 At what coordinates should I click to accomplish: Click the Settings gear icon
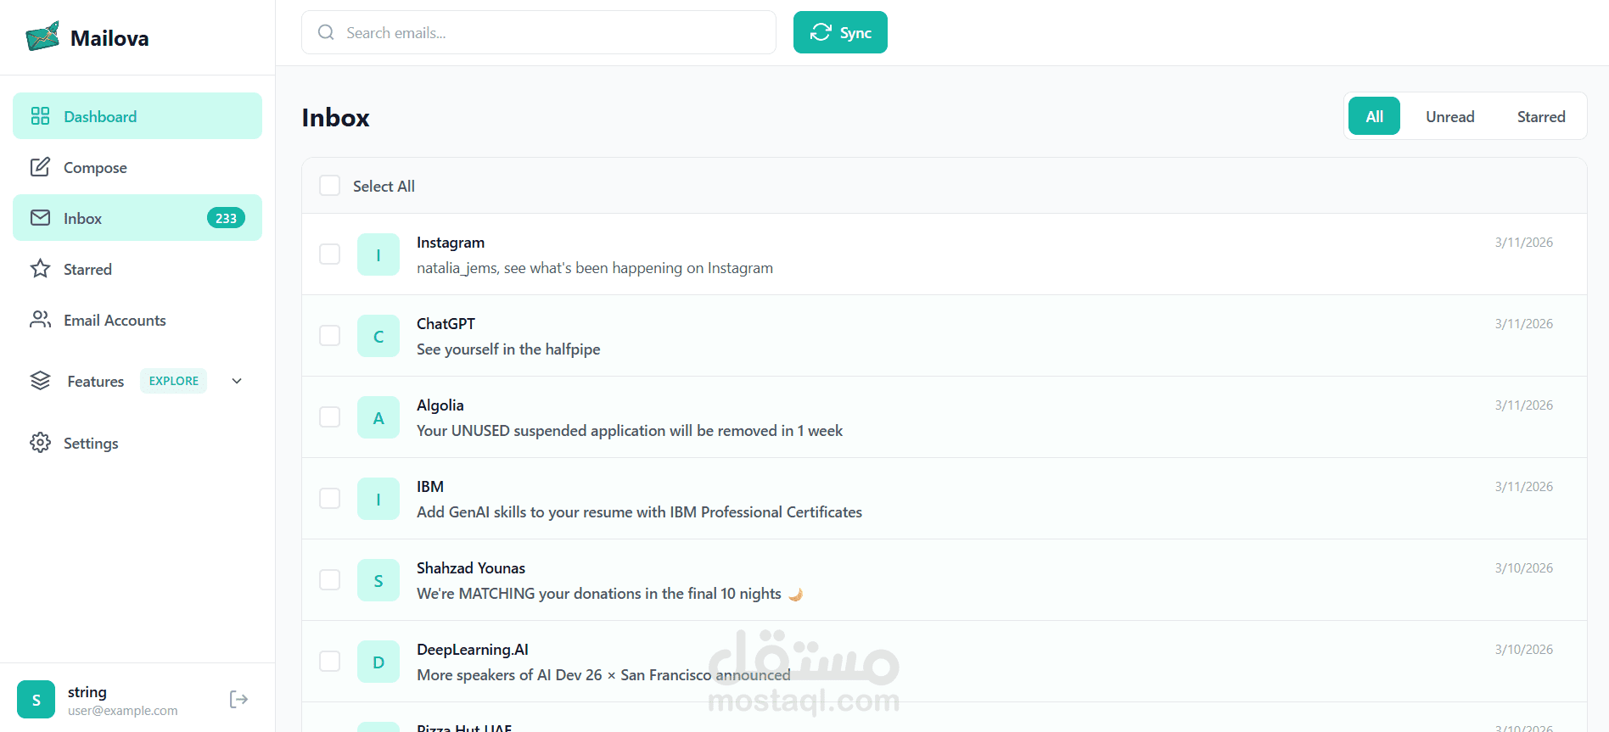pyautogui.click(x=40, y=443)
